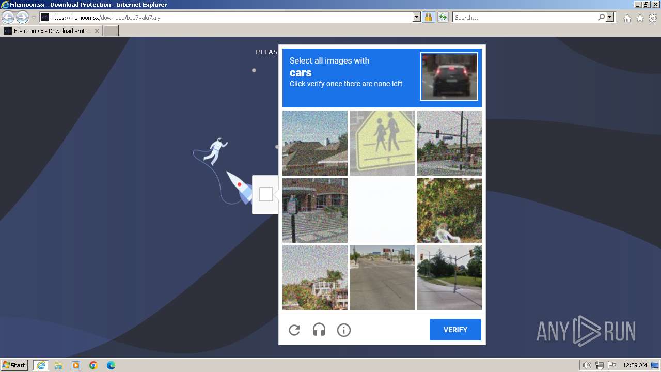Image resolution: width=661 pixels, height=372 pixels.
Task: Select the bushes and foliage tile
Action: tap(449, 210)
